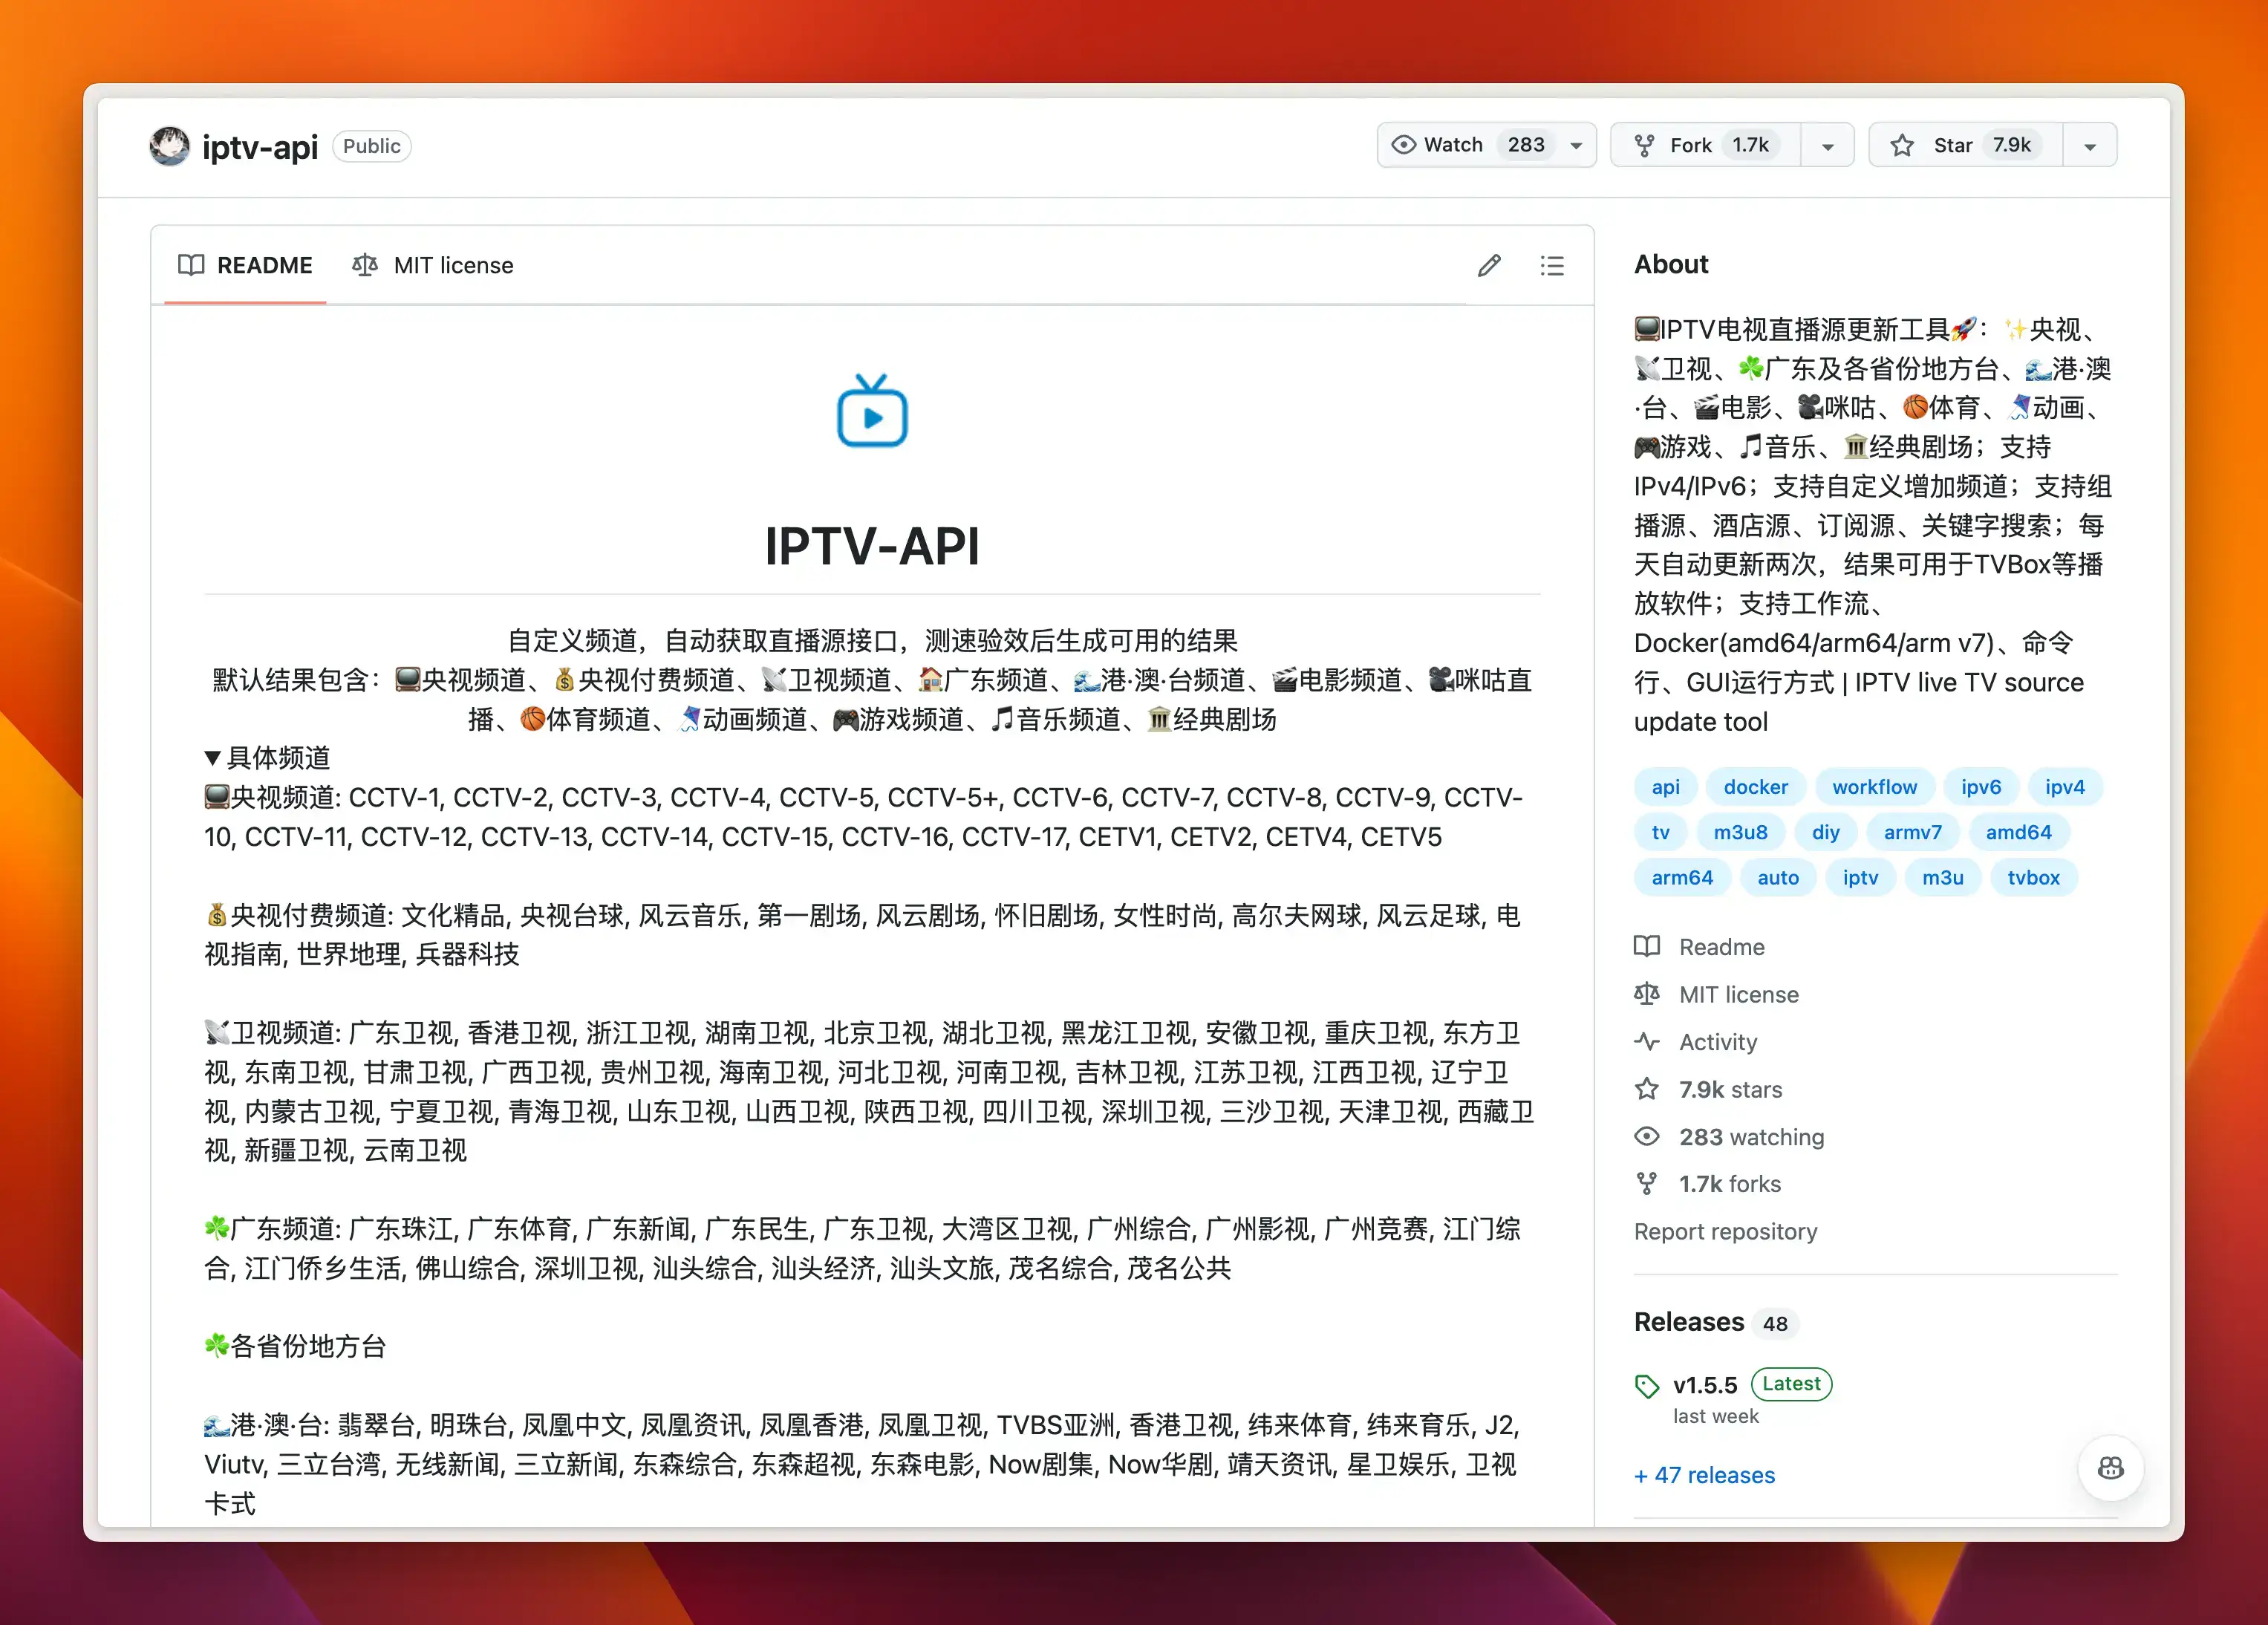Select the arm64 topic tag
This screenshot has width=2268, height=1625.
pyautogui.click(x=1682, y=877)
